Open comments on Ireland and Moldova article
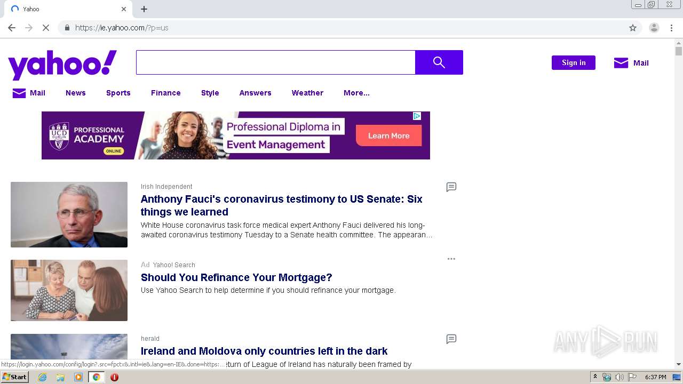 [451, 339]
